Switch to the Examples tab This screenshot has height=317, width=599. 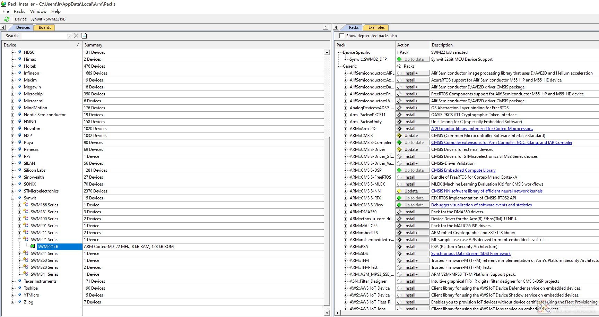(x=376, y=27)
